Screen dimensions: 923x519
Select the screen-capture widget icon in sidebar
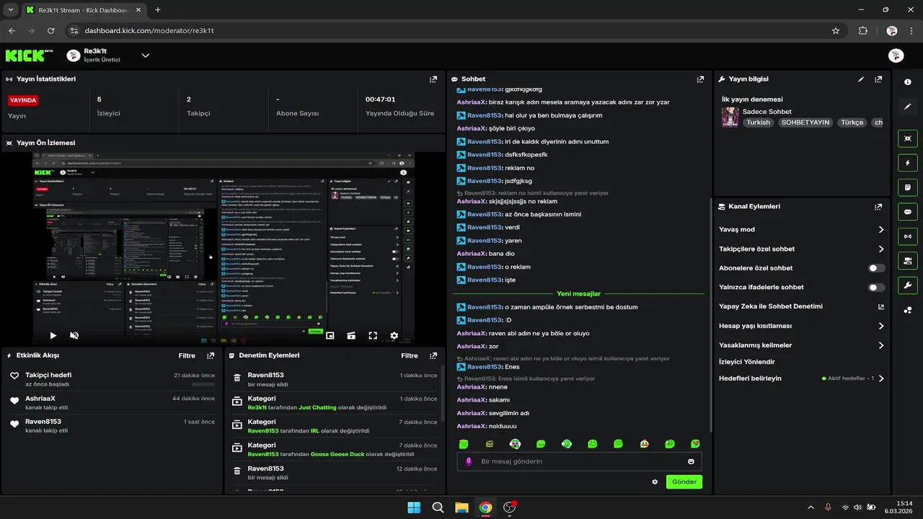coord(907,138)
